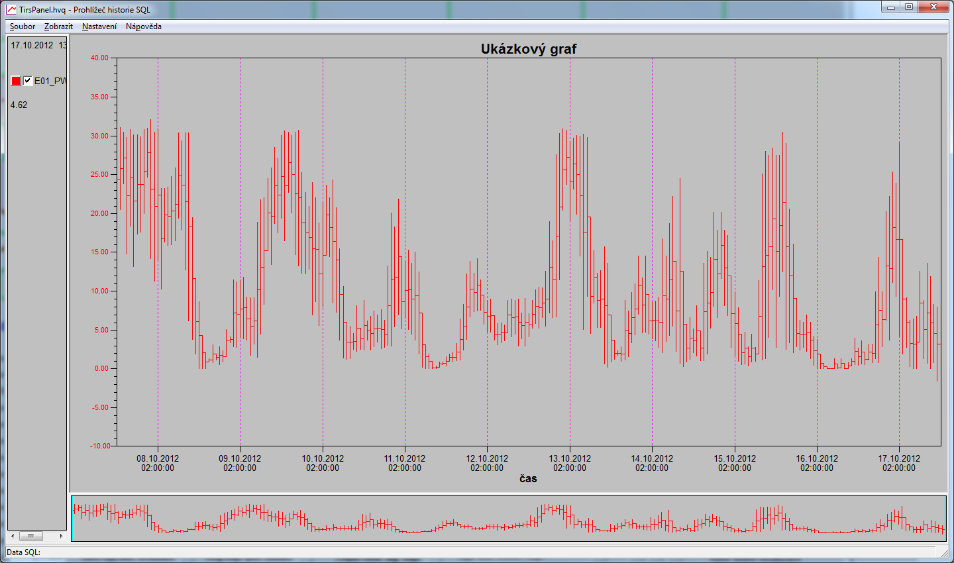Click the -10.00 y-axis label
The image size is (954, 563).
(99, 446)
